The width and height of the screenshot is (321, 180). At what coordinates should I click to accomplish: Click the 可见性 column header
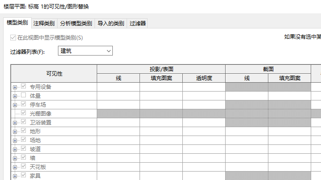tap(54, 73)
